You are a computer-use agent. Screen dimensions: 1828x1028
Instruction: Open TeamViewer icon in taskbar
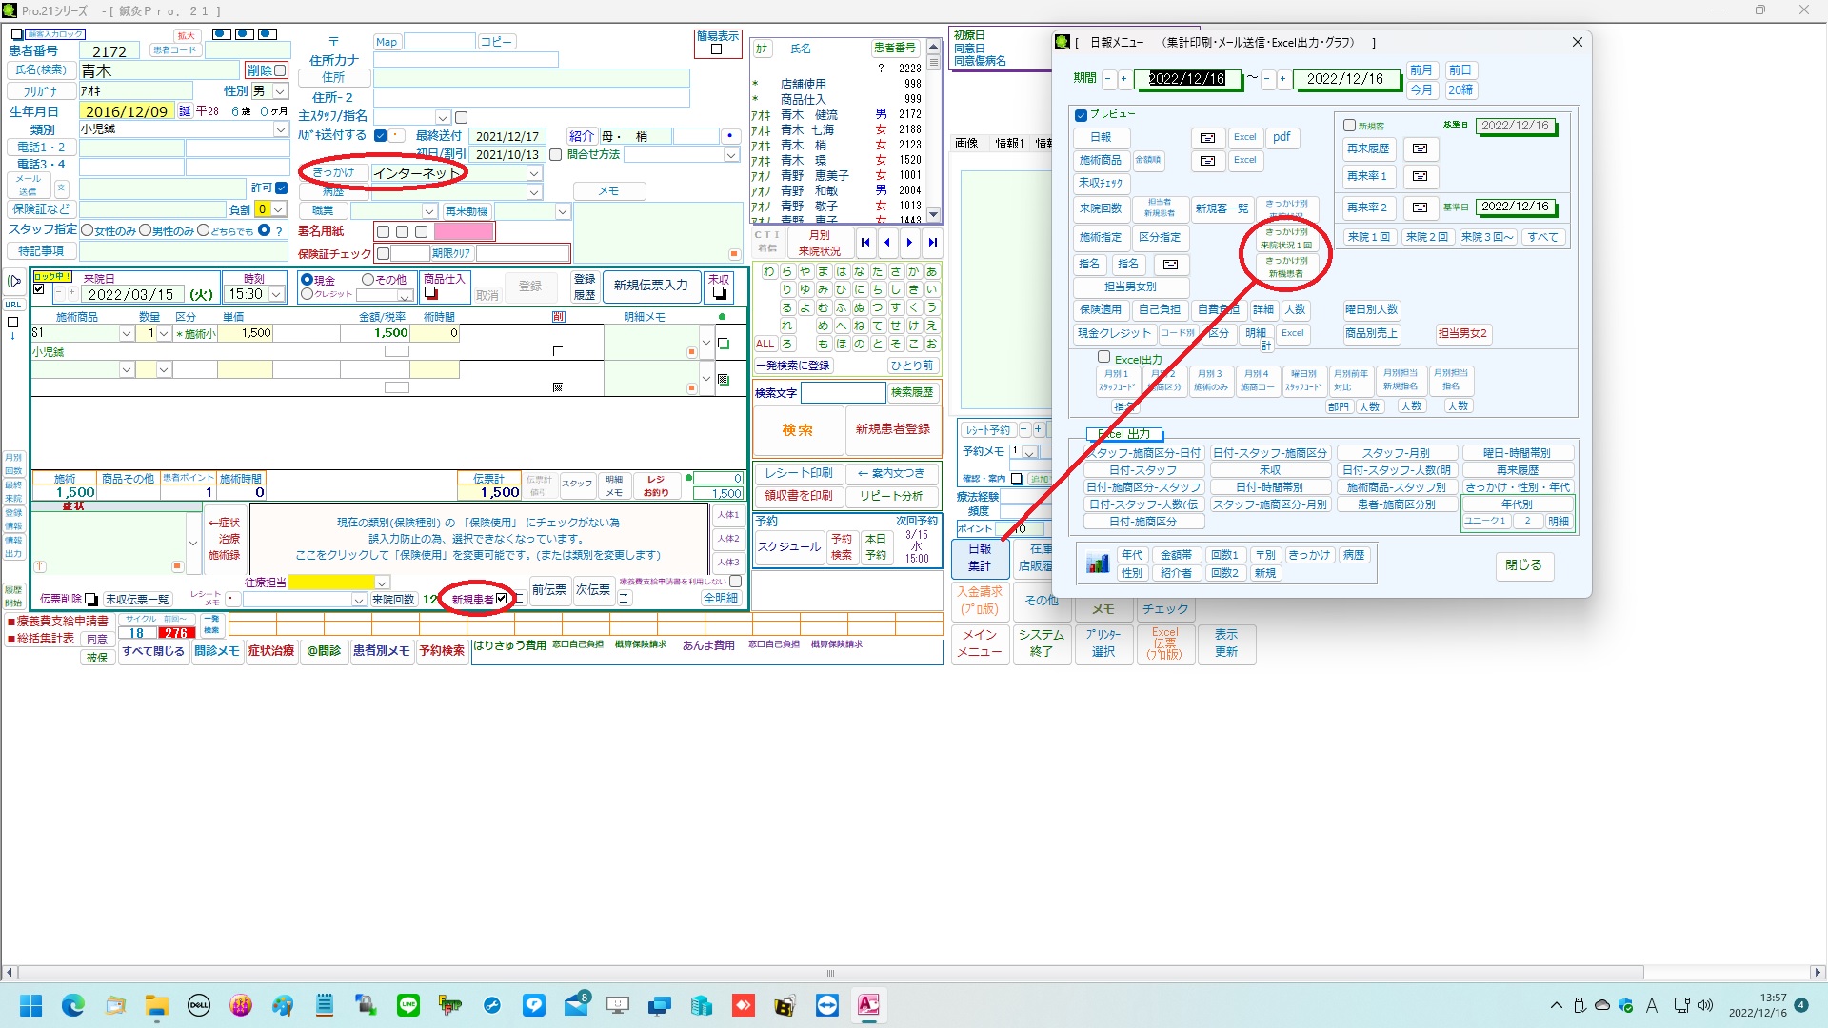pyautogui.click(x=826, y=1004)
